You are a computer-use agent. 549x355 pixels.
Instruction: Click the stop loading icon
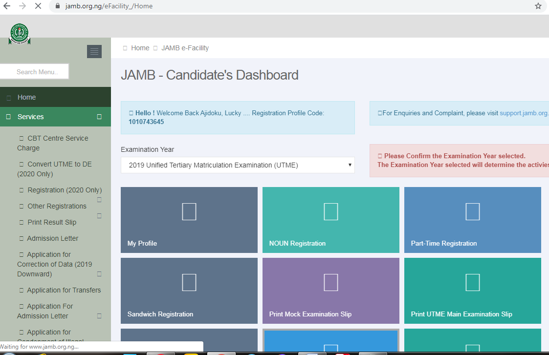[x=38, y=6]
